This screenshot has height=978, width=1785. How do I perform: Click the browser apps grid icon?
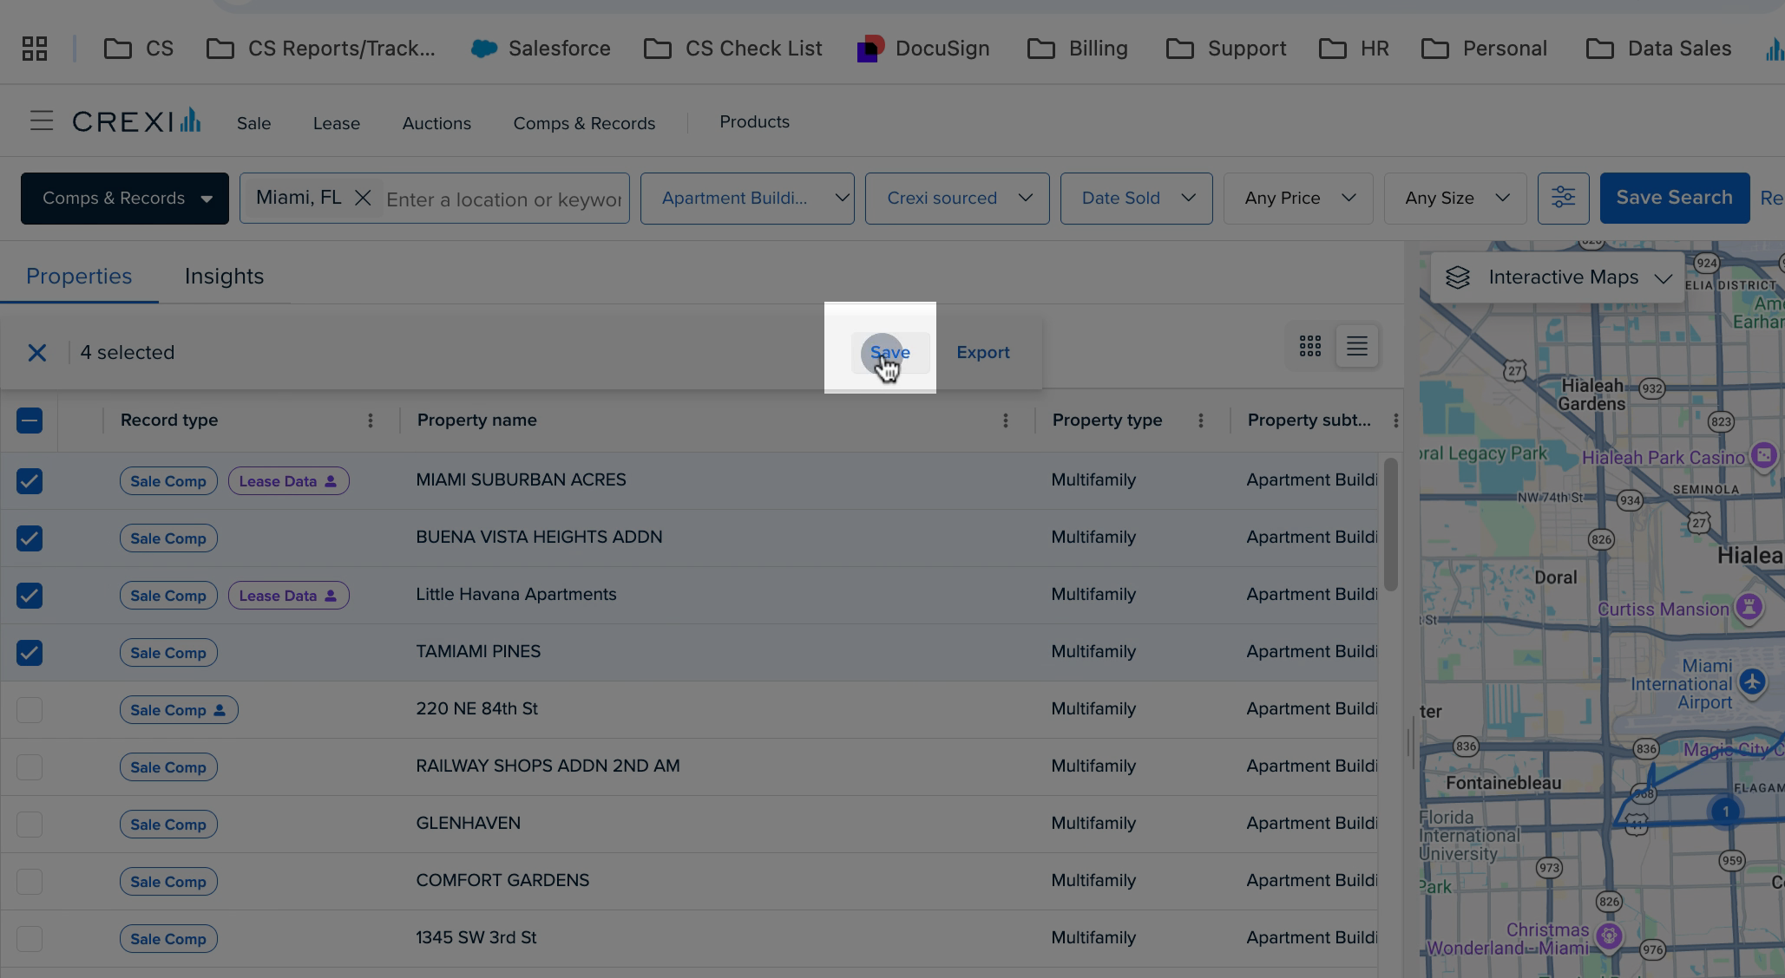pyautogui.click(x=35, y=49)
